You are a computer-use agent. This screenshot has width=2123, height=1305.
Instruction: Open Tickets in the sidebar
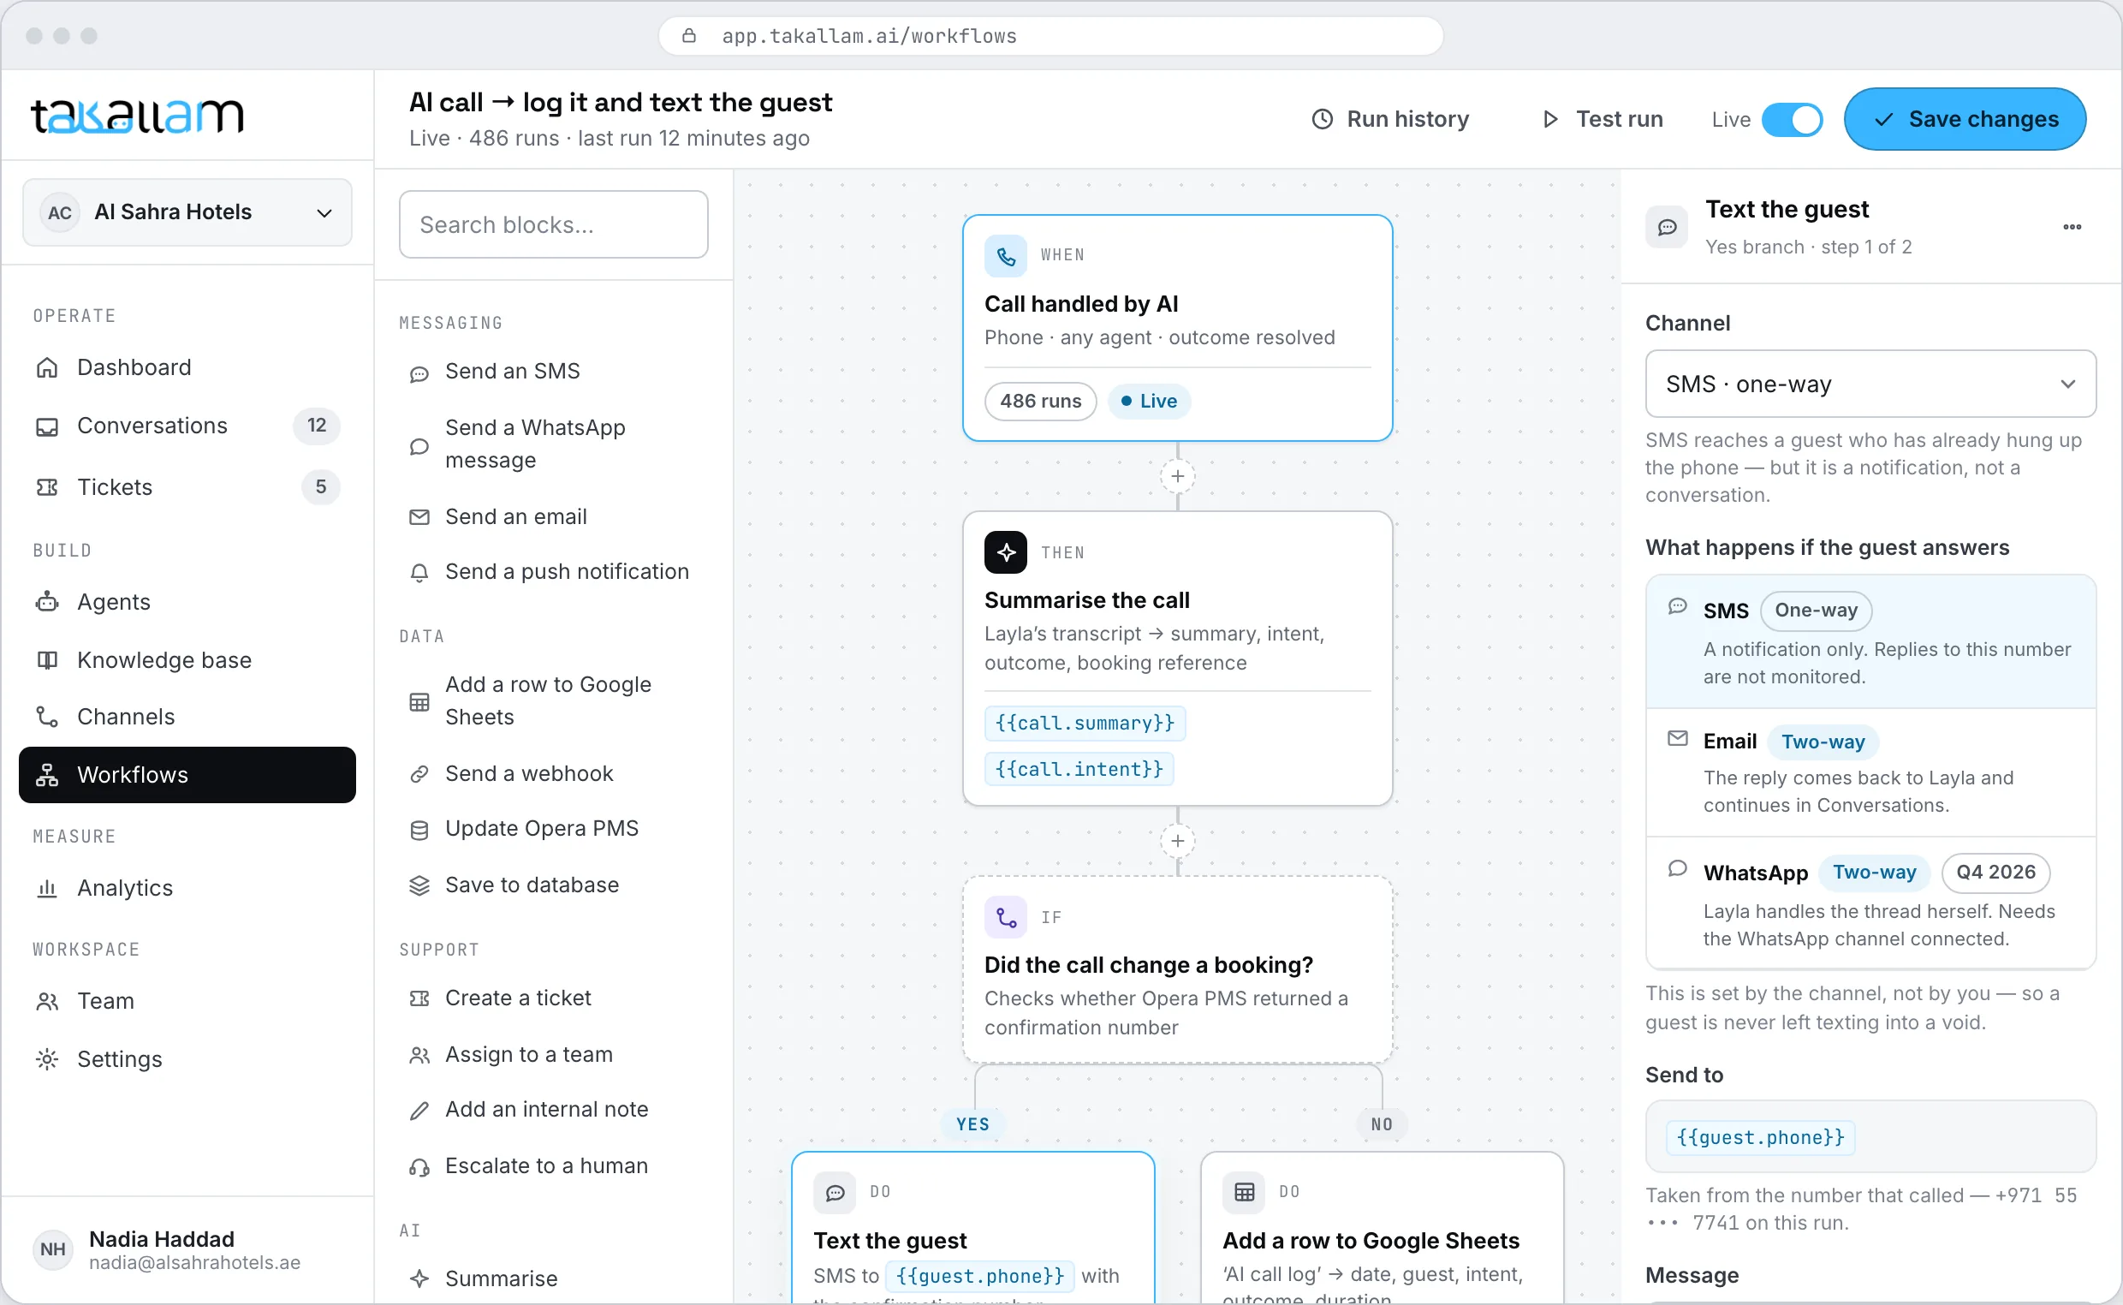pos(187,486)
